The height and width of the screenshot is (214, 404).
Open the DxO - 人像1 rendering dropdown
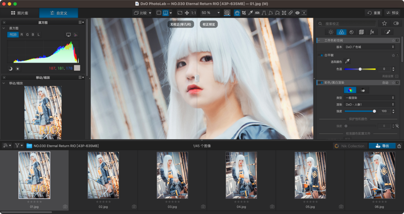(x=369, y=104)
